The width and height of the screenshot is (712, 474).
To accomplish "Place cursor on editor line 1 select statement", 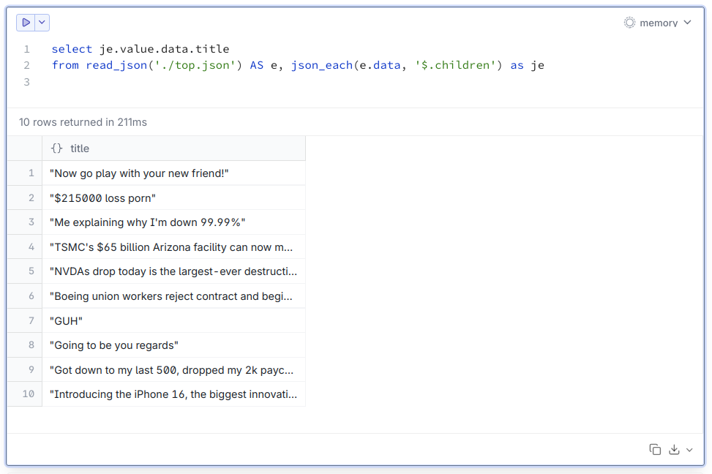I will pos(140,49).
